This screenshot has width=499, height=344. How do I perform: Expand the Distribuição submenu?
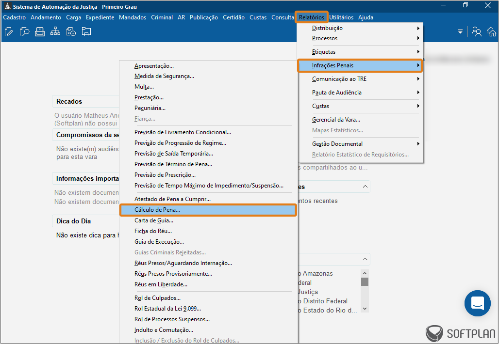[360, 28]
